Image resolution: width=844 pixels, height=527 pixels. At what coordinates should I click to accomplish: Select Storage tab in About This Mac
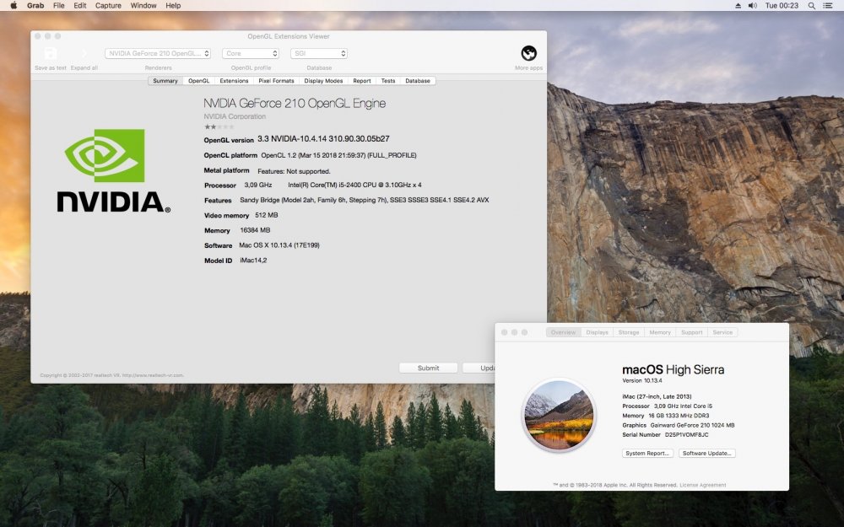(x=629, y=332)
